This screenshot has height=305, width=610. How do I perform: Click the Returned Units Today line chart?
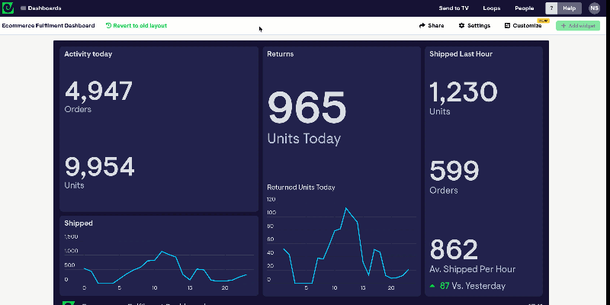tap(342, 244)
